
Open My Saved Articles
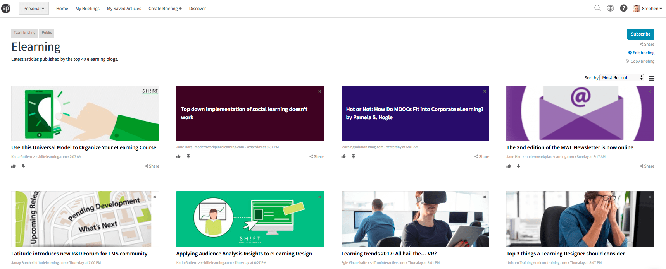pos(124,9)
